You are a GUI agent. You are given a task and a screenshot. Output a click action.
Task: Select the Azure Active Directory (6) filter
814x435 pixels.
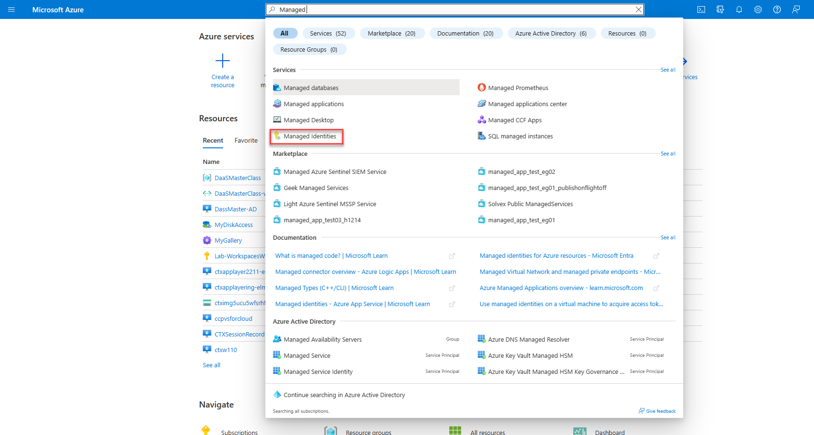point(551,34)
